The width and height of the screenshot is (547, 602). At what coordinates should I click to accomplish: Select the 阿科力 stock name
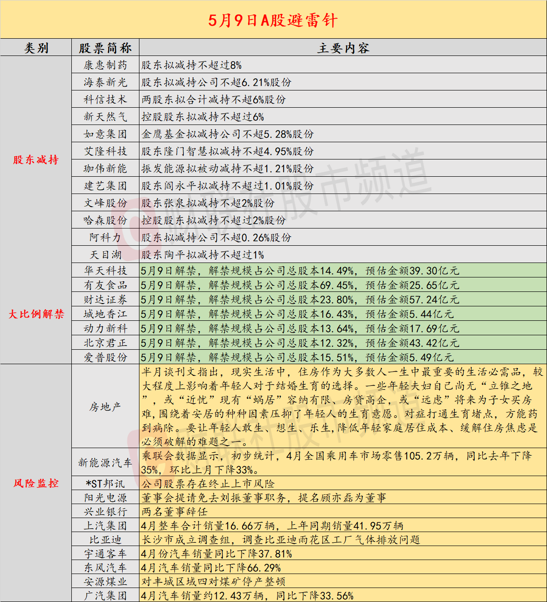105,237
